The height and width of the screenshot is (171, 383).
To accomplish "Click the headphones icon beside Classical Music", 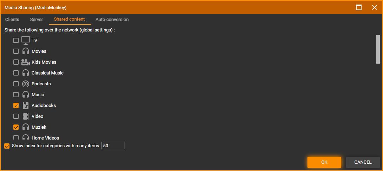I will tap(26, 73).
